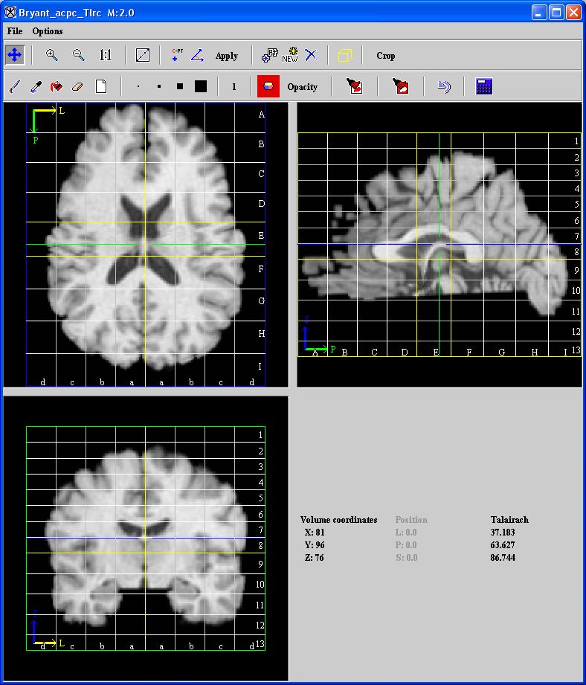The image size is (586, 685).
Task: Click the zoom in magnifier
Action: click(51, 55)
